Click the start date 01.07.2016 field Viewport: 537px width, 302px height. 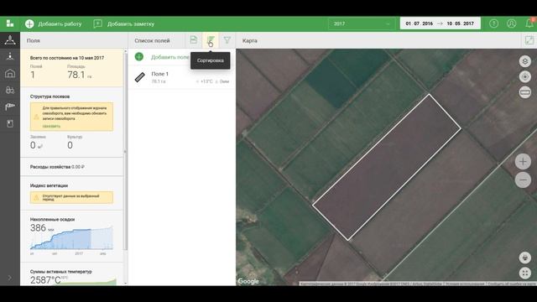(420, 23)
